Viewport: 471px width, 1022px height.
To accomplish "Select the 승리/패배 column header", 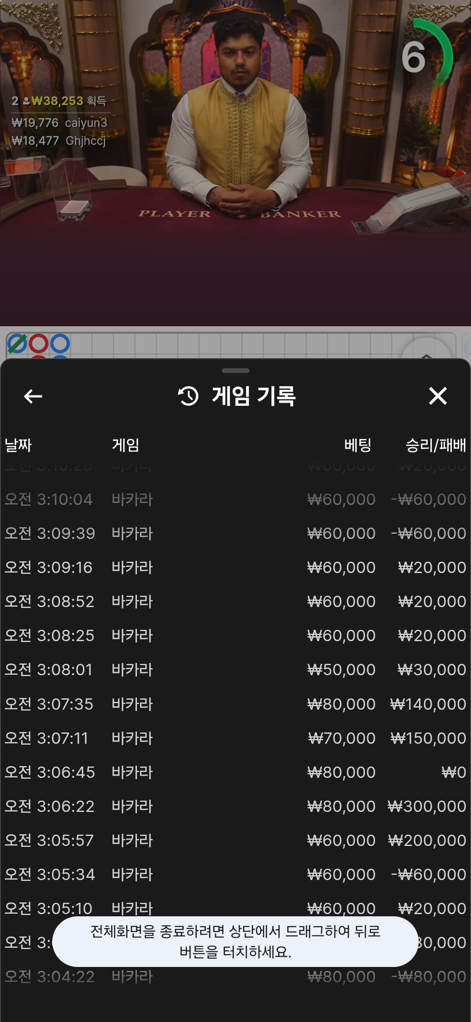I will click(436, 445).
